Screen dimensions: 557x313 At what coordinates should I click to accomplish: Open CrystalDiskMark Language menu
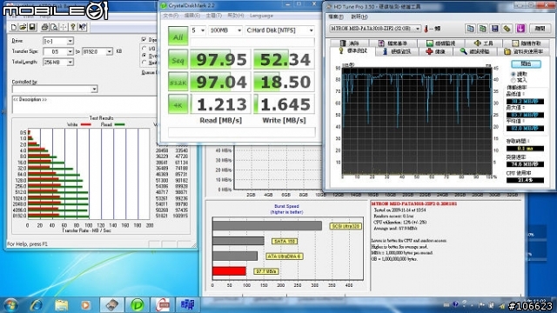click(x=261, y=16)
